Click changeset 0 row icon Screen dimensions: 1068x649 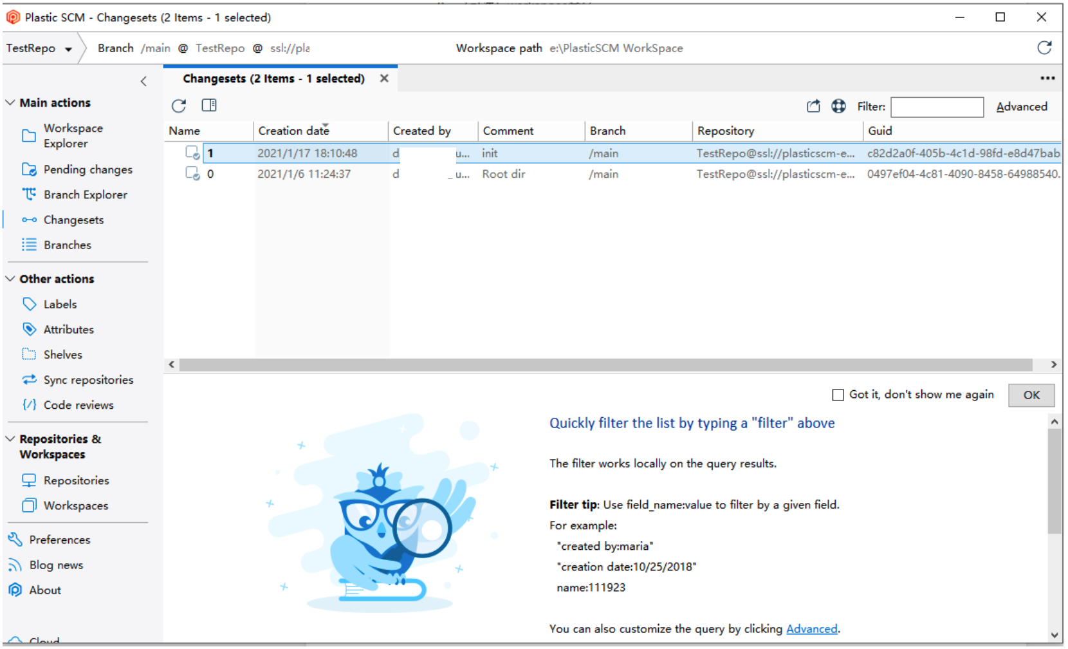tap(192, 174)
